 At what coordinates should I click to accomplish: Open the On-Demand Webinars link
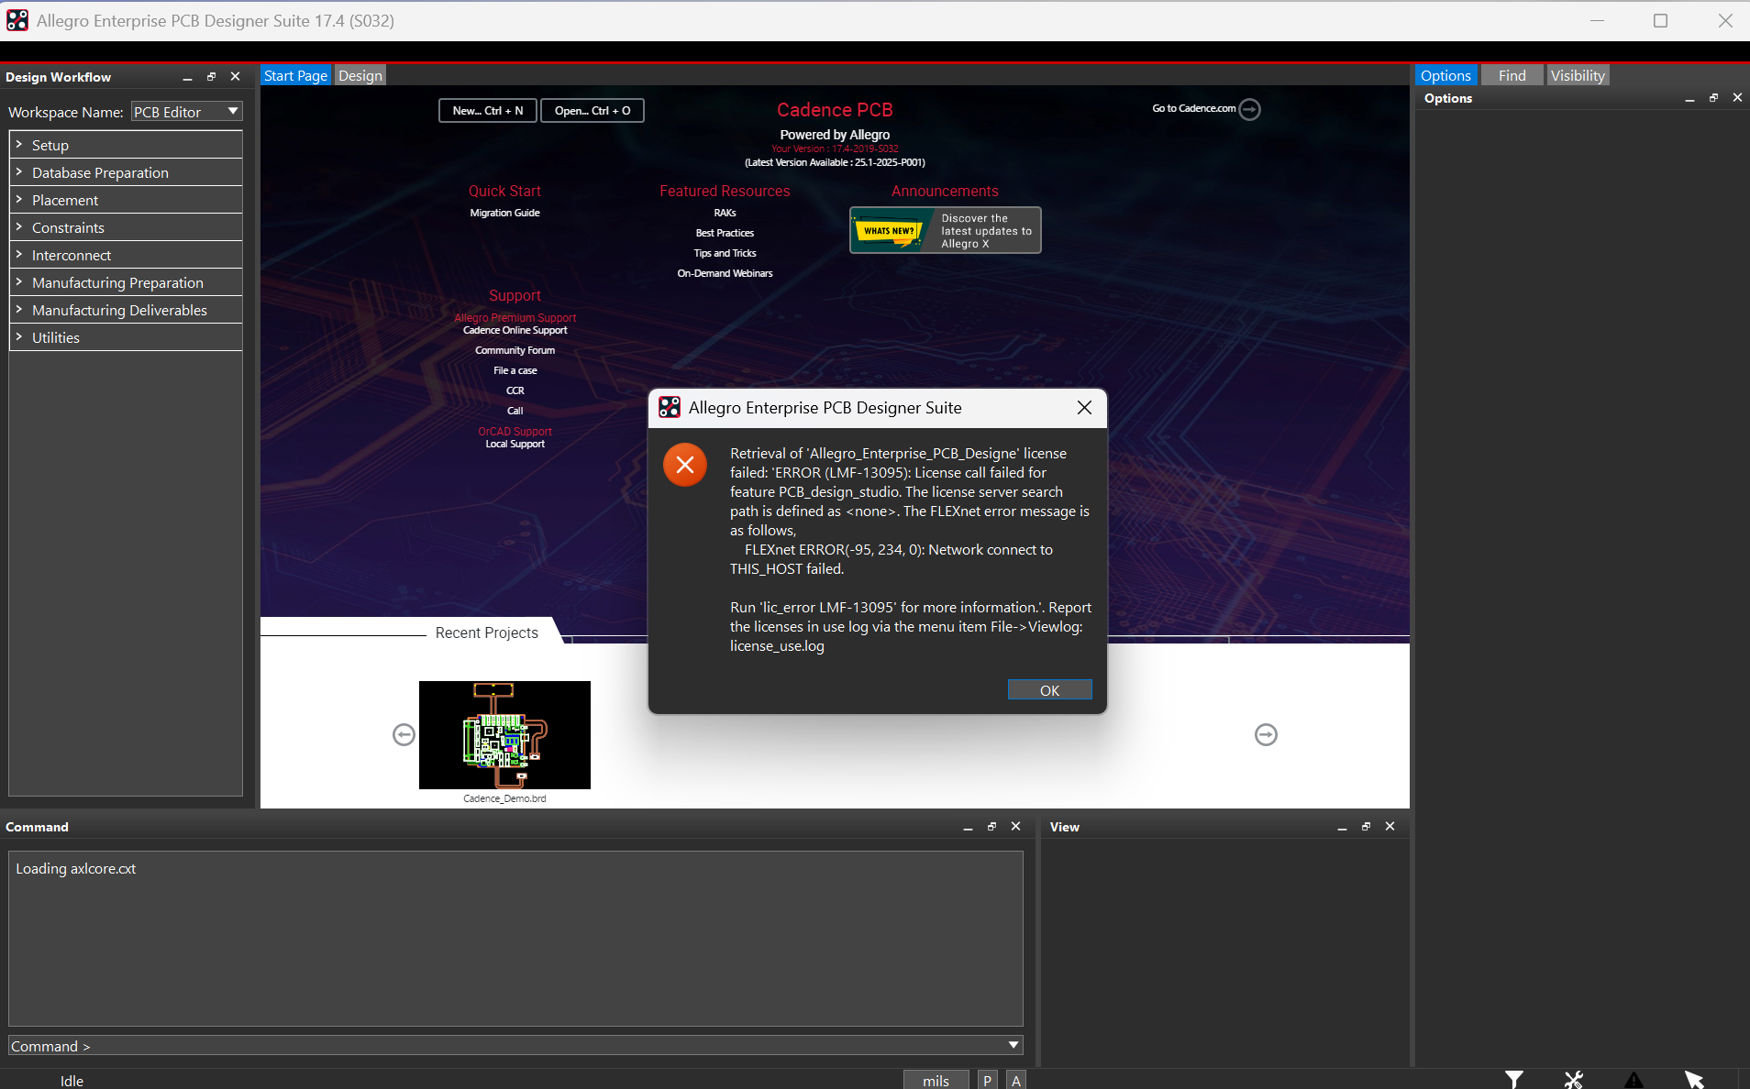(x=725, y=273)
